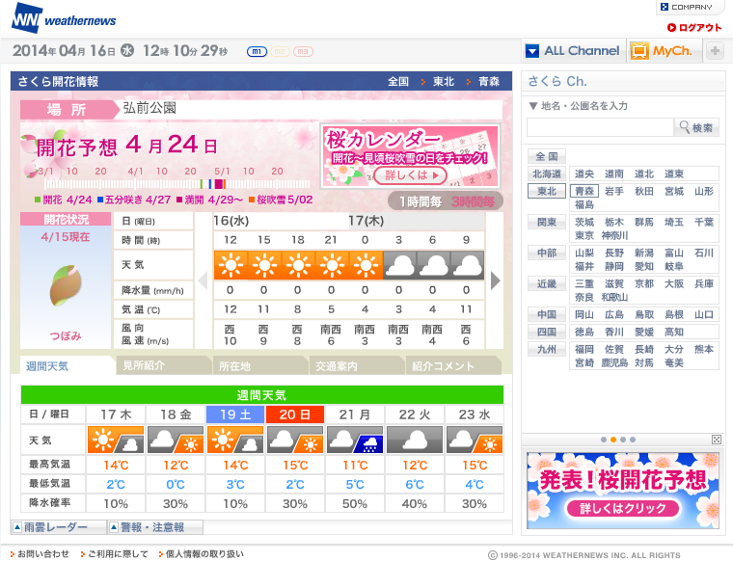Screen dimensions: 733x561
Task: Click the weather icon for 23 水
Action: (475, 440)
